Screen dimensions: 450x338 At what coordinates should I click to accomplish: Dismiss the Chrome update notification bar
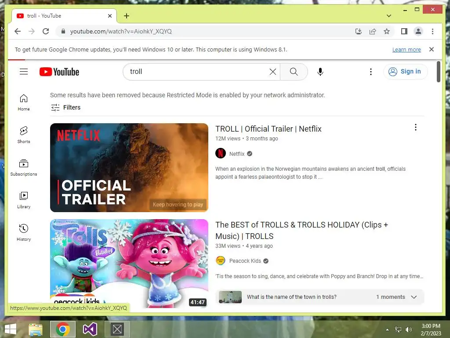coord(432,49)
